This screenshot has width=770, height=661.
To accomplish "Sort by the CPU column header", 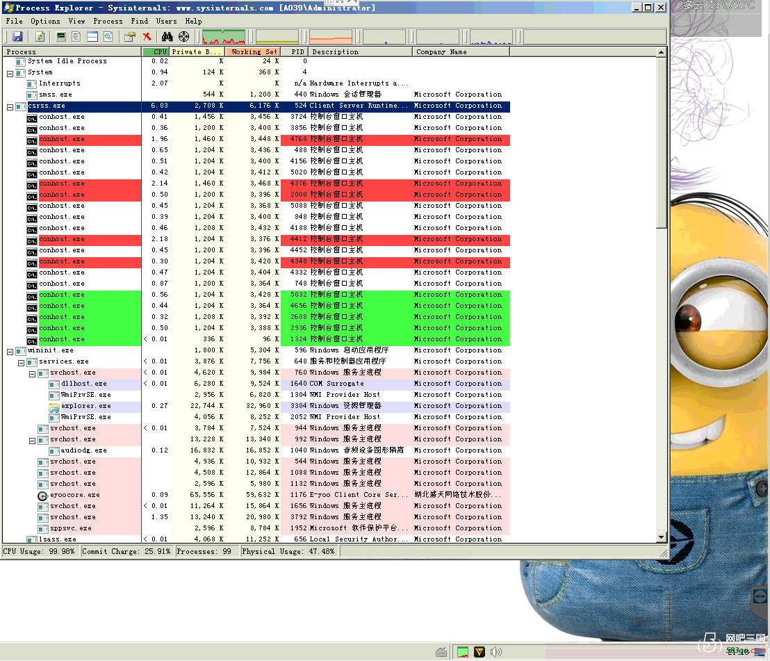I will [156, 51].
